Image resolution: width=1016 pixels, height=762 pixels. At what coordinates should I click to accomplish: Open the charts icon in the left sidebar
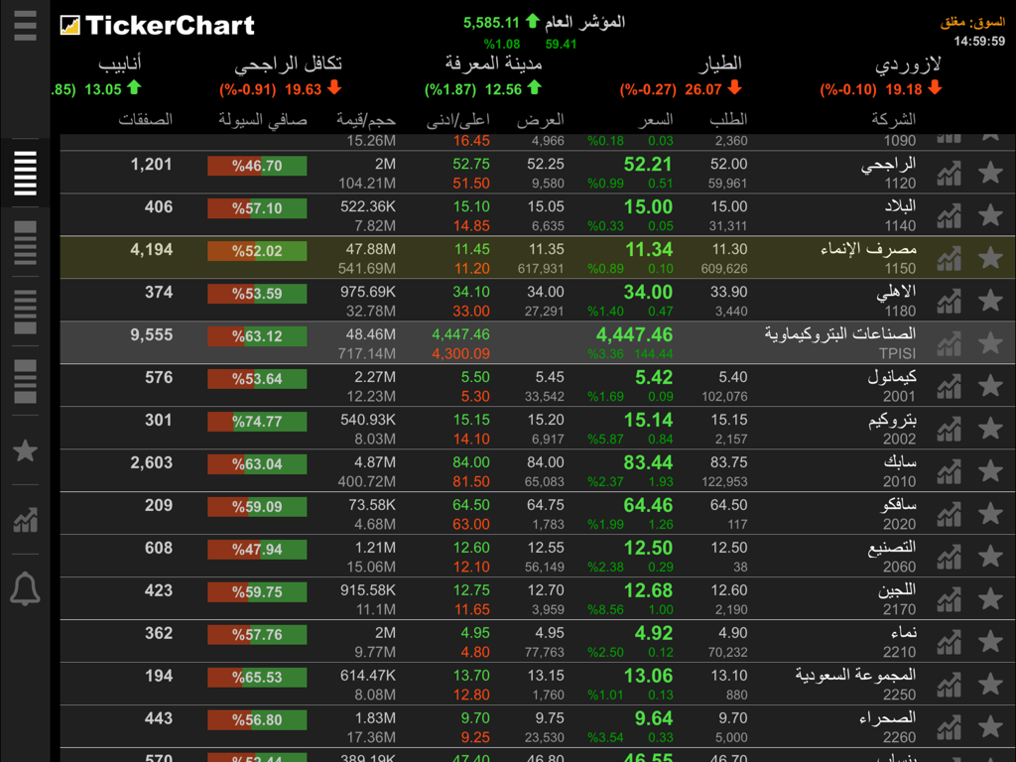click(x=25, y=519)
